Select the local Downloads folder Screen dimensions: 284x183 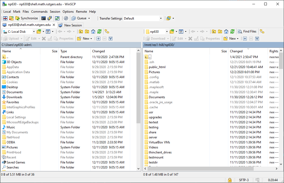click(14, 97)
